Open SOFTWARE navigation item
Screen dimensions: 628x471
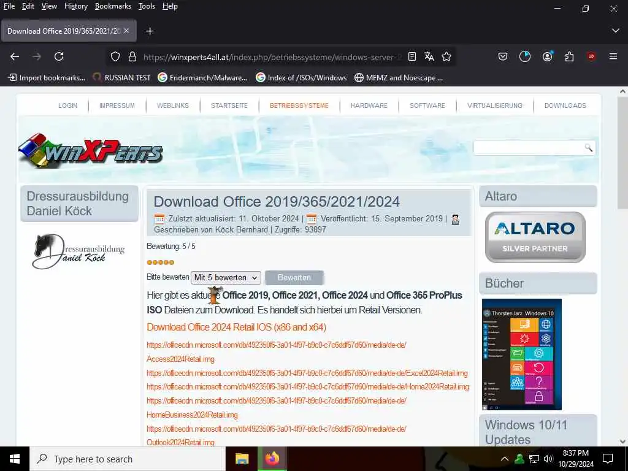coord(427,105)
